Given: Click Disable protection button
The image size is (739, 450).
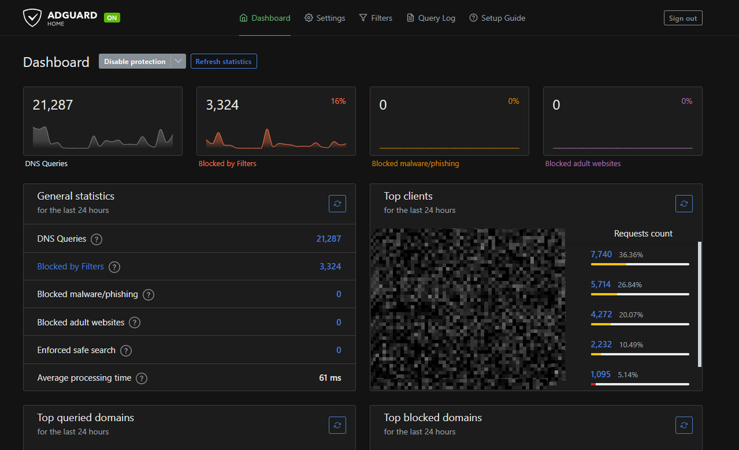Looking at the screenshot, I should click(135, 61).
